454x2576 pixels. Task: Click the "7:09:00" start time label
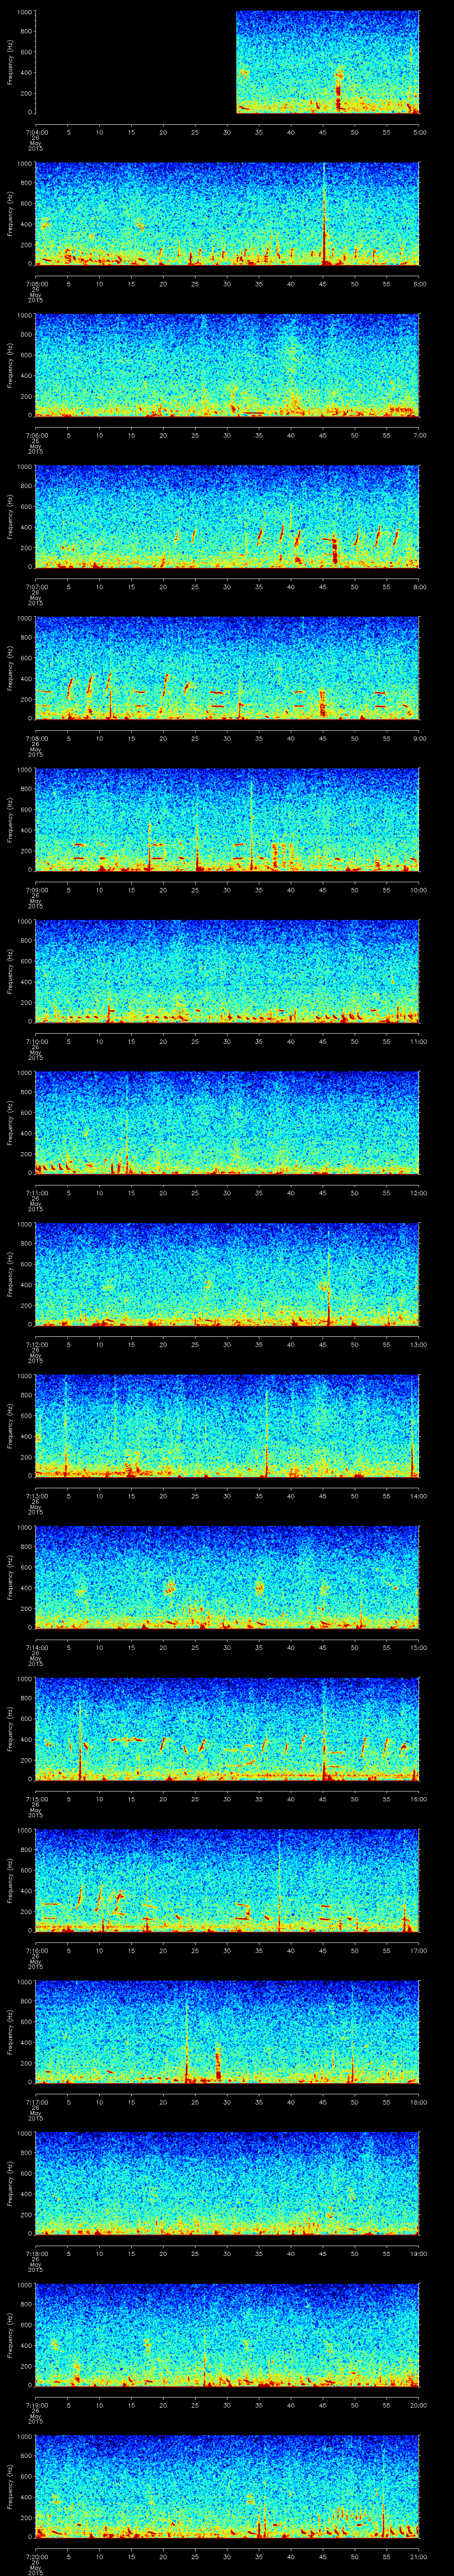pyautogui.click(x=36, y=890)
